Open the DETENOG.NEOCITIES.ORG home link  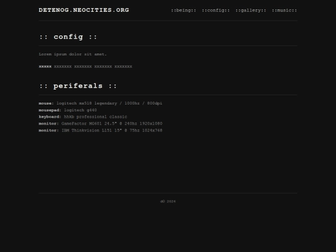[x=84, y=10]
